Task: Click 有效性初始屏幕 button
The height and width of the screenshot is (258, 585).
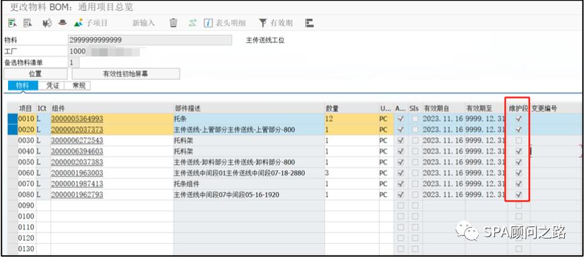Action: [x=126, y=74]
